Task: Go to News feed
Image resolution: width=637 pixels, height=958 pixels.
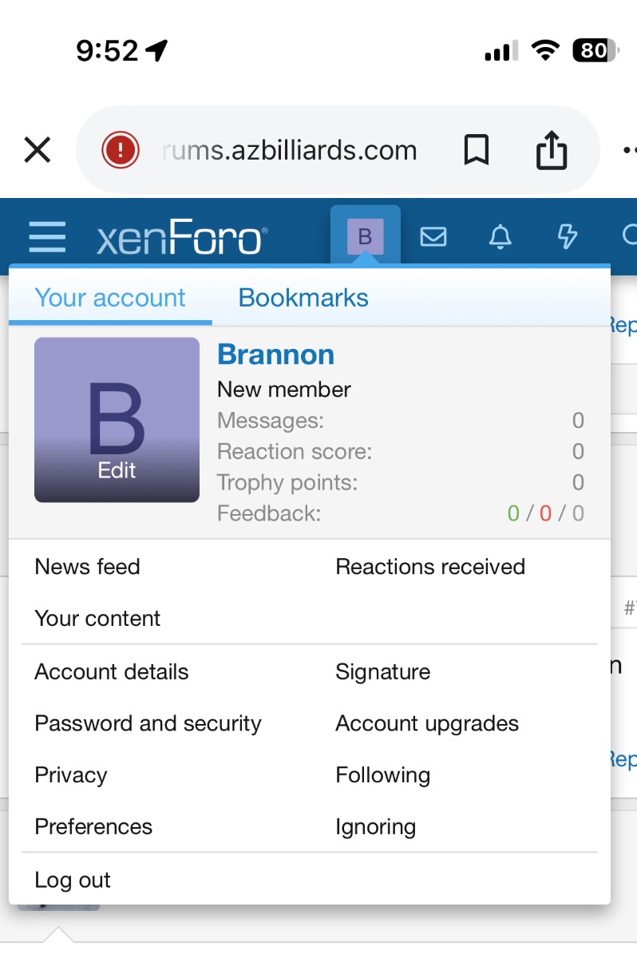Action: point(88,567)
